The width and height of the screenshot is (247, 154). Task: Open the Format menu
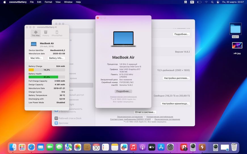48,2
